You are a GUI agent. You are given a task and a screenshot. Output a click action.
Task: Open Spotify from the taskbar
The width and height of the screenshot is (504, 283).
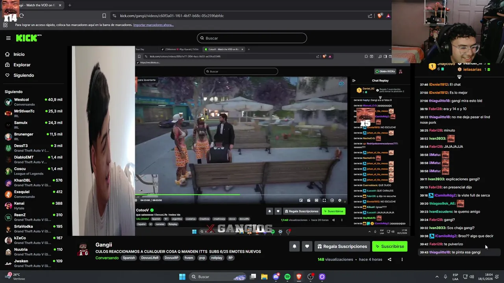287,277
